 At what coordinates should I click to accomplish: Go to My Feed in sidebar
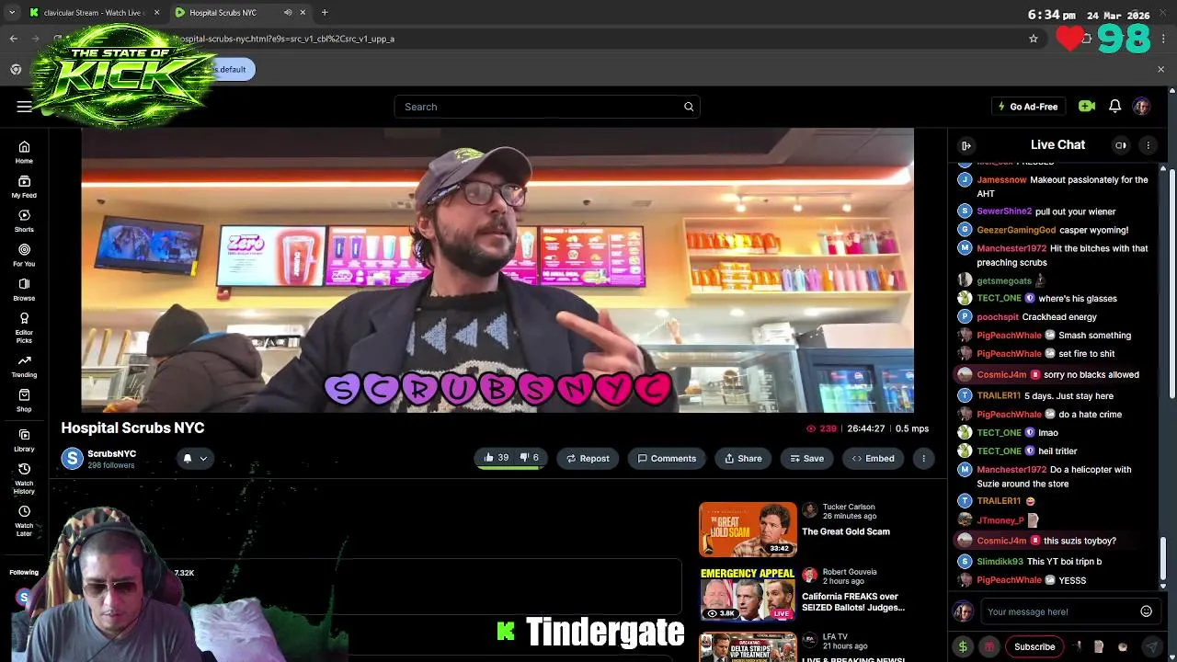tap(24, 187)
